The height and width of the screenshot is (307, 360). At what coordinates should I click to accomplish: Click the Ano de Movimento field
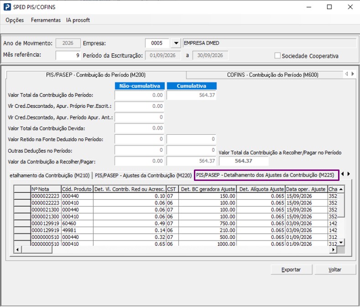pyautogui.click(x=68, y=43)
